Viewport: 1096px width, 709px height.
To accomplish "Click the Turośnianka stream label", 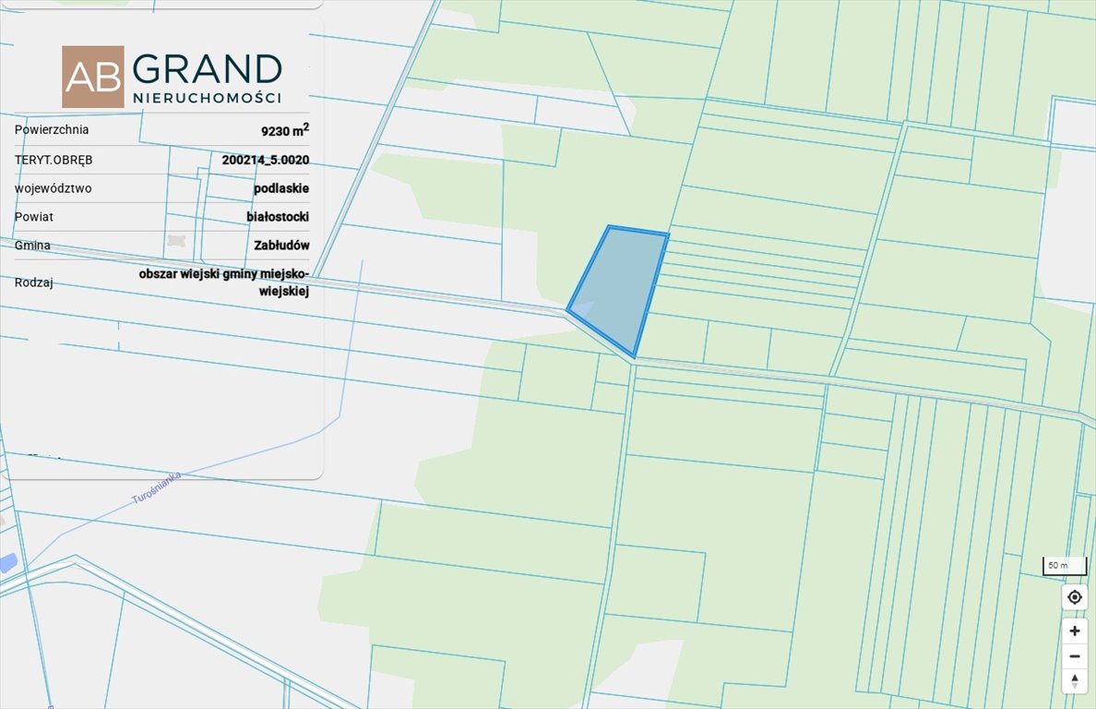I will tap(157, 487).
